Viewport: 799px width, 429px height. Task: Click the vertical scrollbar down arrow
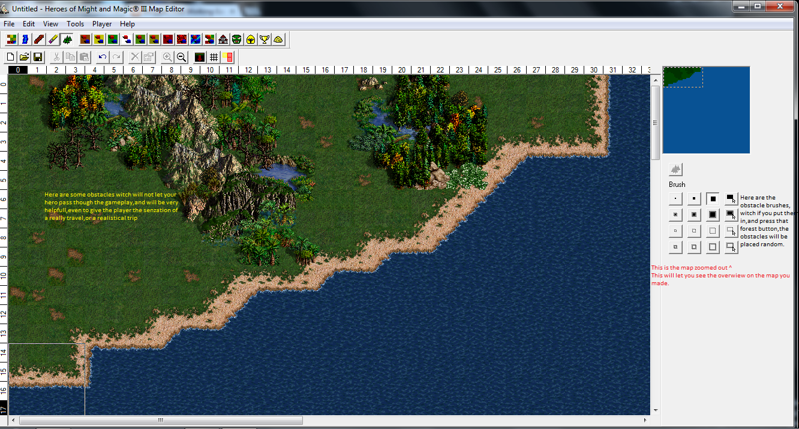click(x=656, y=410)
